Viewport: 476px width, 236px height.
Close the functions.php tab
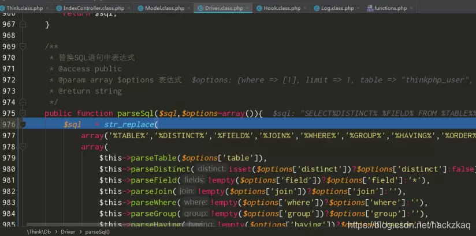[411, 9]
